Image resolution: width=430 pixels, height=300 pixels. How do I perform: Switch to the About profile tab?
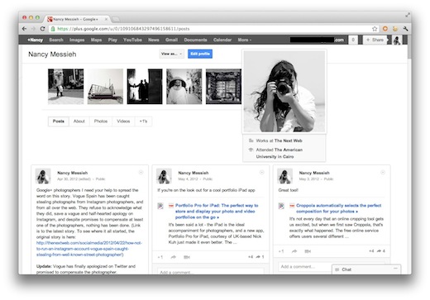79,121
